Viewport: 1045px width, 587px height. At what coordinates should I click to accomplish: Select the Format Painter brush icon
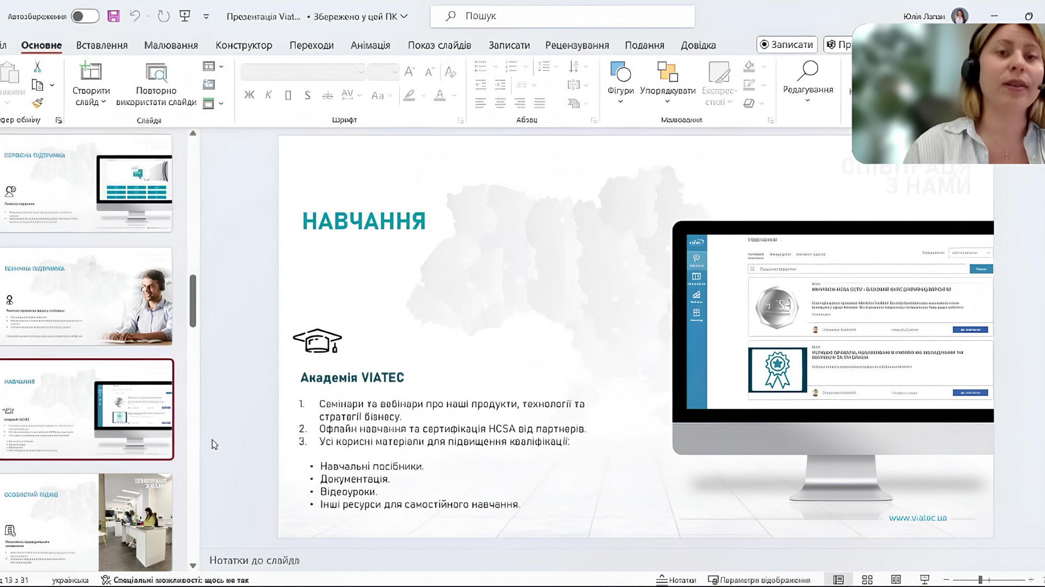point(37,103)
